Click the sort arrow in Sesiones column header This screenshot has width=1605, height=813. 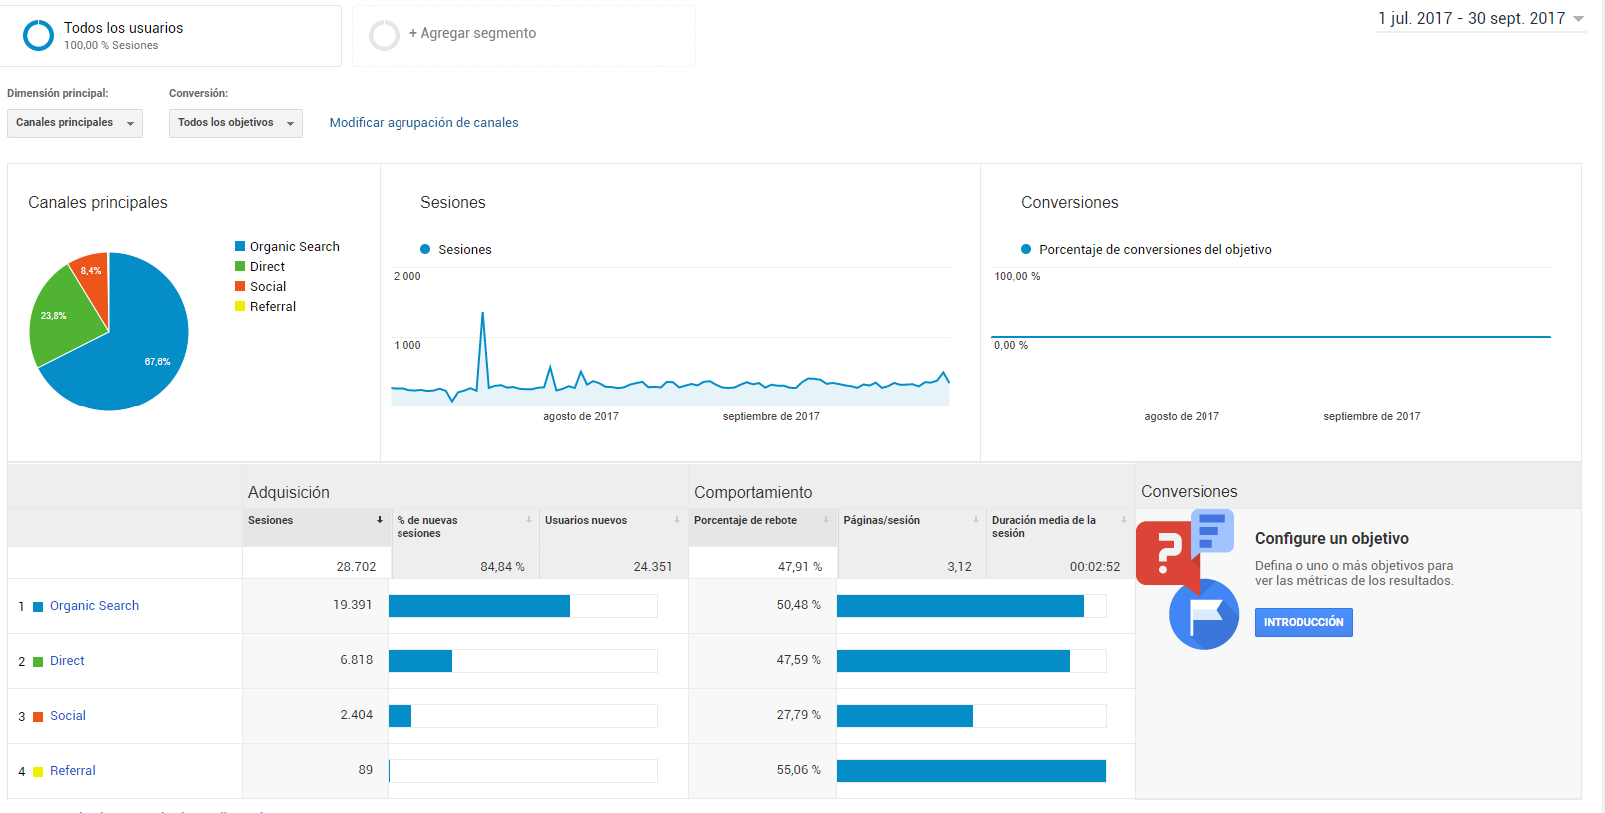[380, 520]
